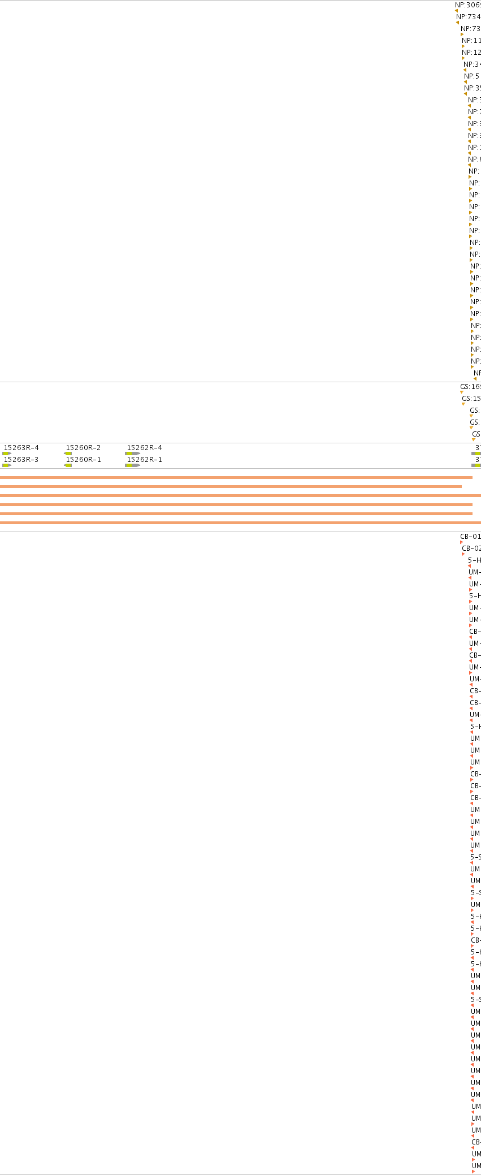
Task: Select the 15263R-3 feature arrow glyph
Action: point(7,465)
